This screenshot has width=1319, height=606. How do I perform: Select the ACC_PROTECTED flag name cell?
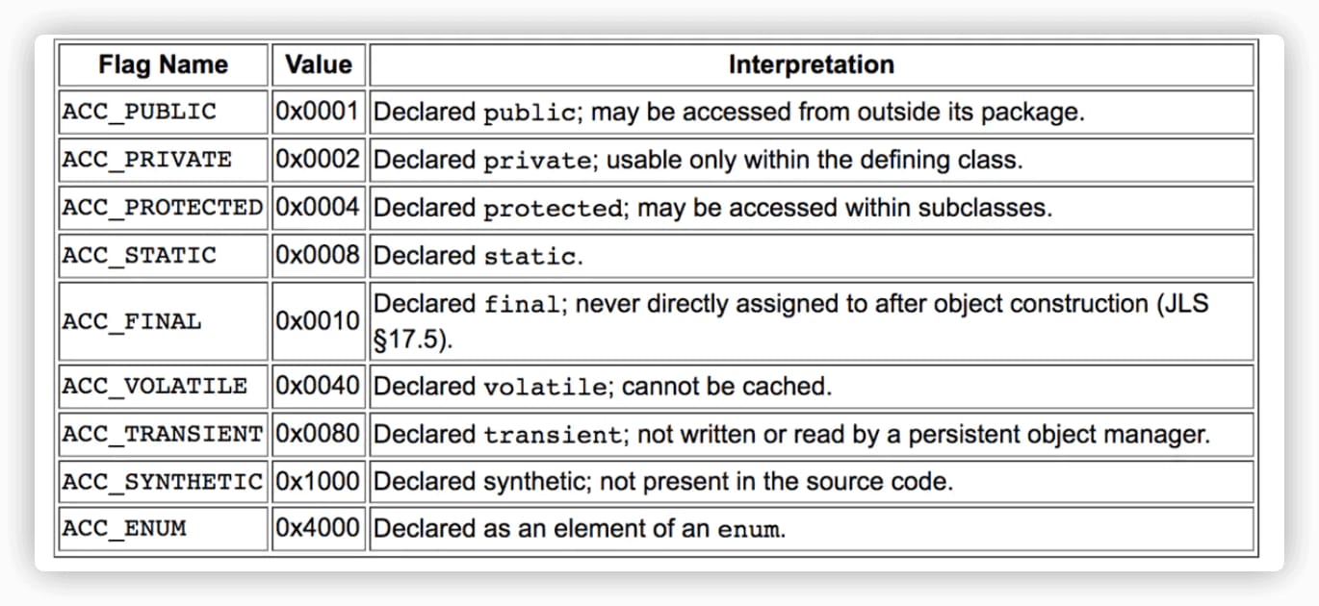[x=163, y=208]
